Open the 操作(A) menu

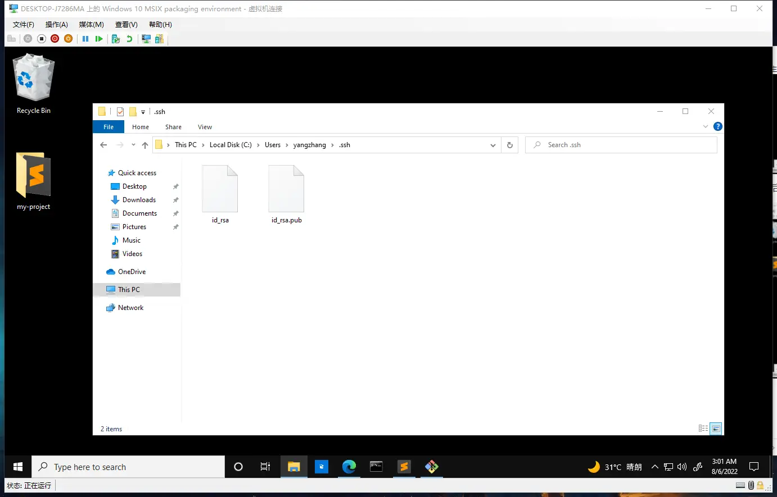pos(56,25)
